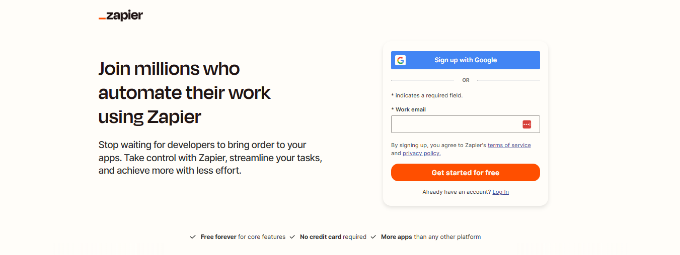Click the "indicates a required field" note
This screenshot has width=680, height=255.
[x=427, y=95]
